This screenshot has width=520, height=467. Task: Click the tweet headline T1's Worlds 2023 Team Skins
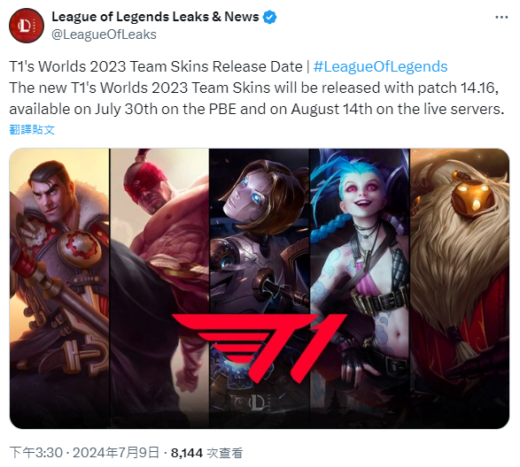point(156,66)
